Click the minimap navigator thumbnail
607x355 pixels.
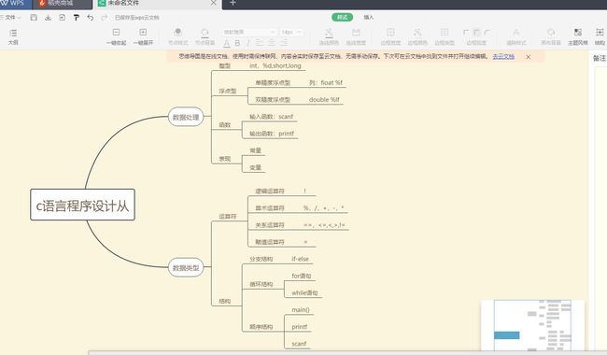(532, 325)
